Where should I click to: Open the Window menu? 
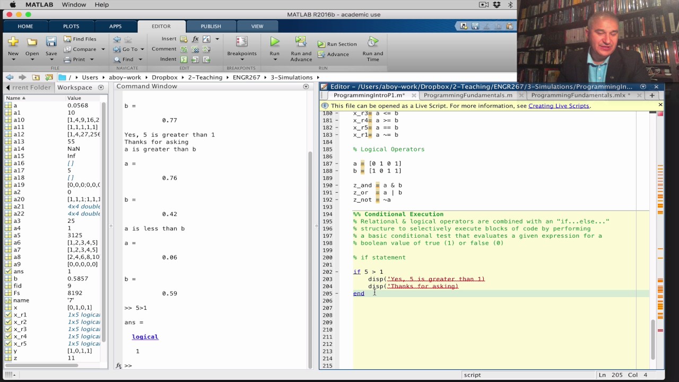point(74,5)
